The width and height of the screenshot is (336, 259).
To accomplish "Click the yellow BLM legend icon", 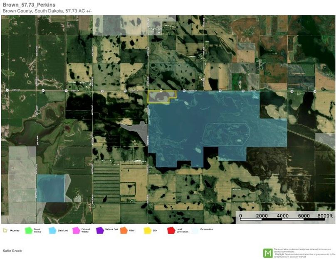I will 147,230.
